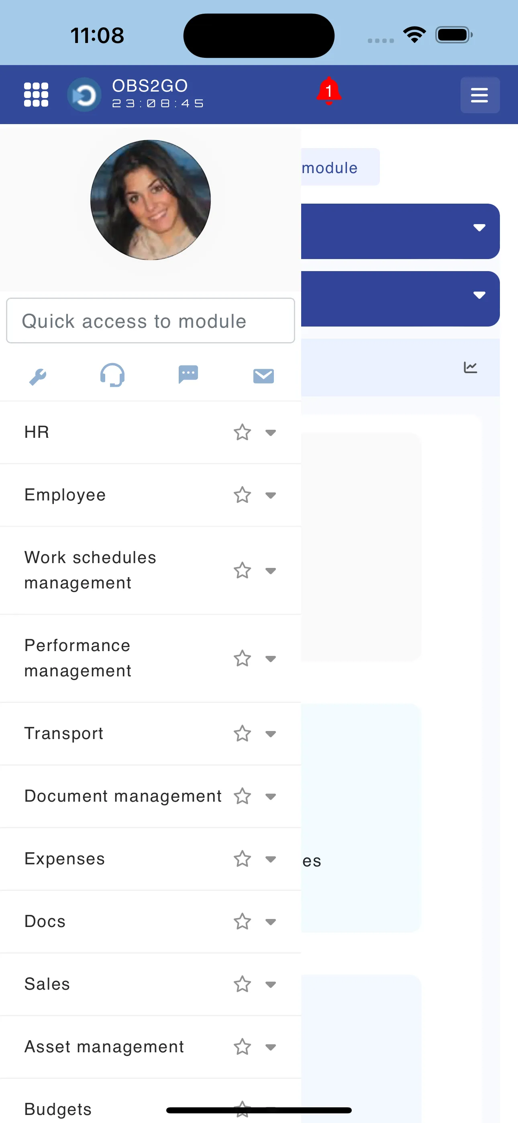518x1123 pixels.
Task: Open the headset support icon
Action: pos(112,376)
